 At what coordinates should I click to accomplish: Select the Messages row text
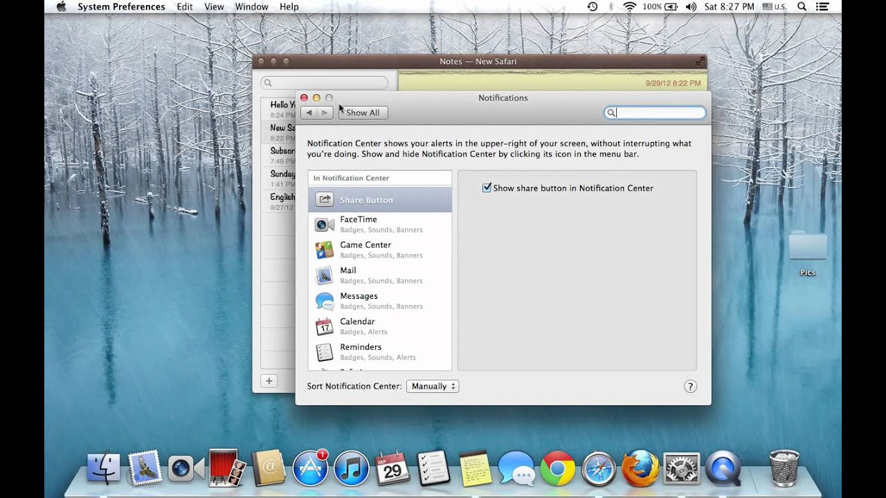[359, 296]
